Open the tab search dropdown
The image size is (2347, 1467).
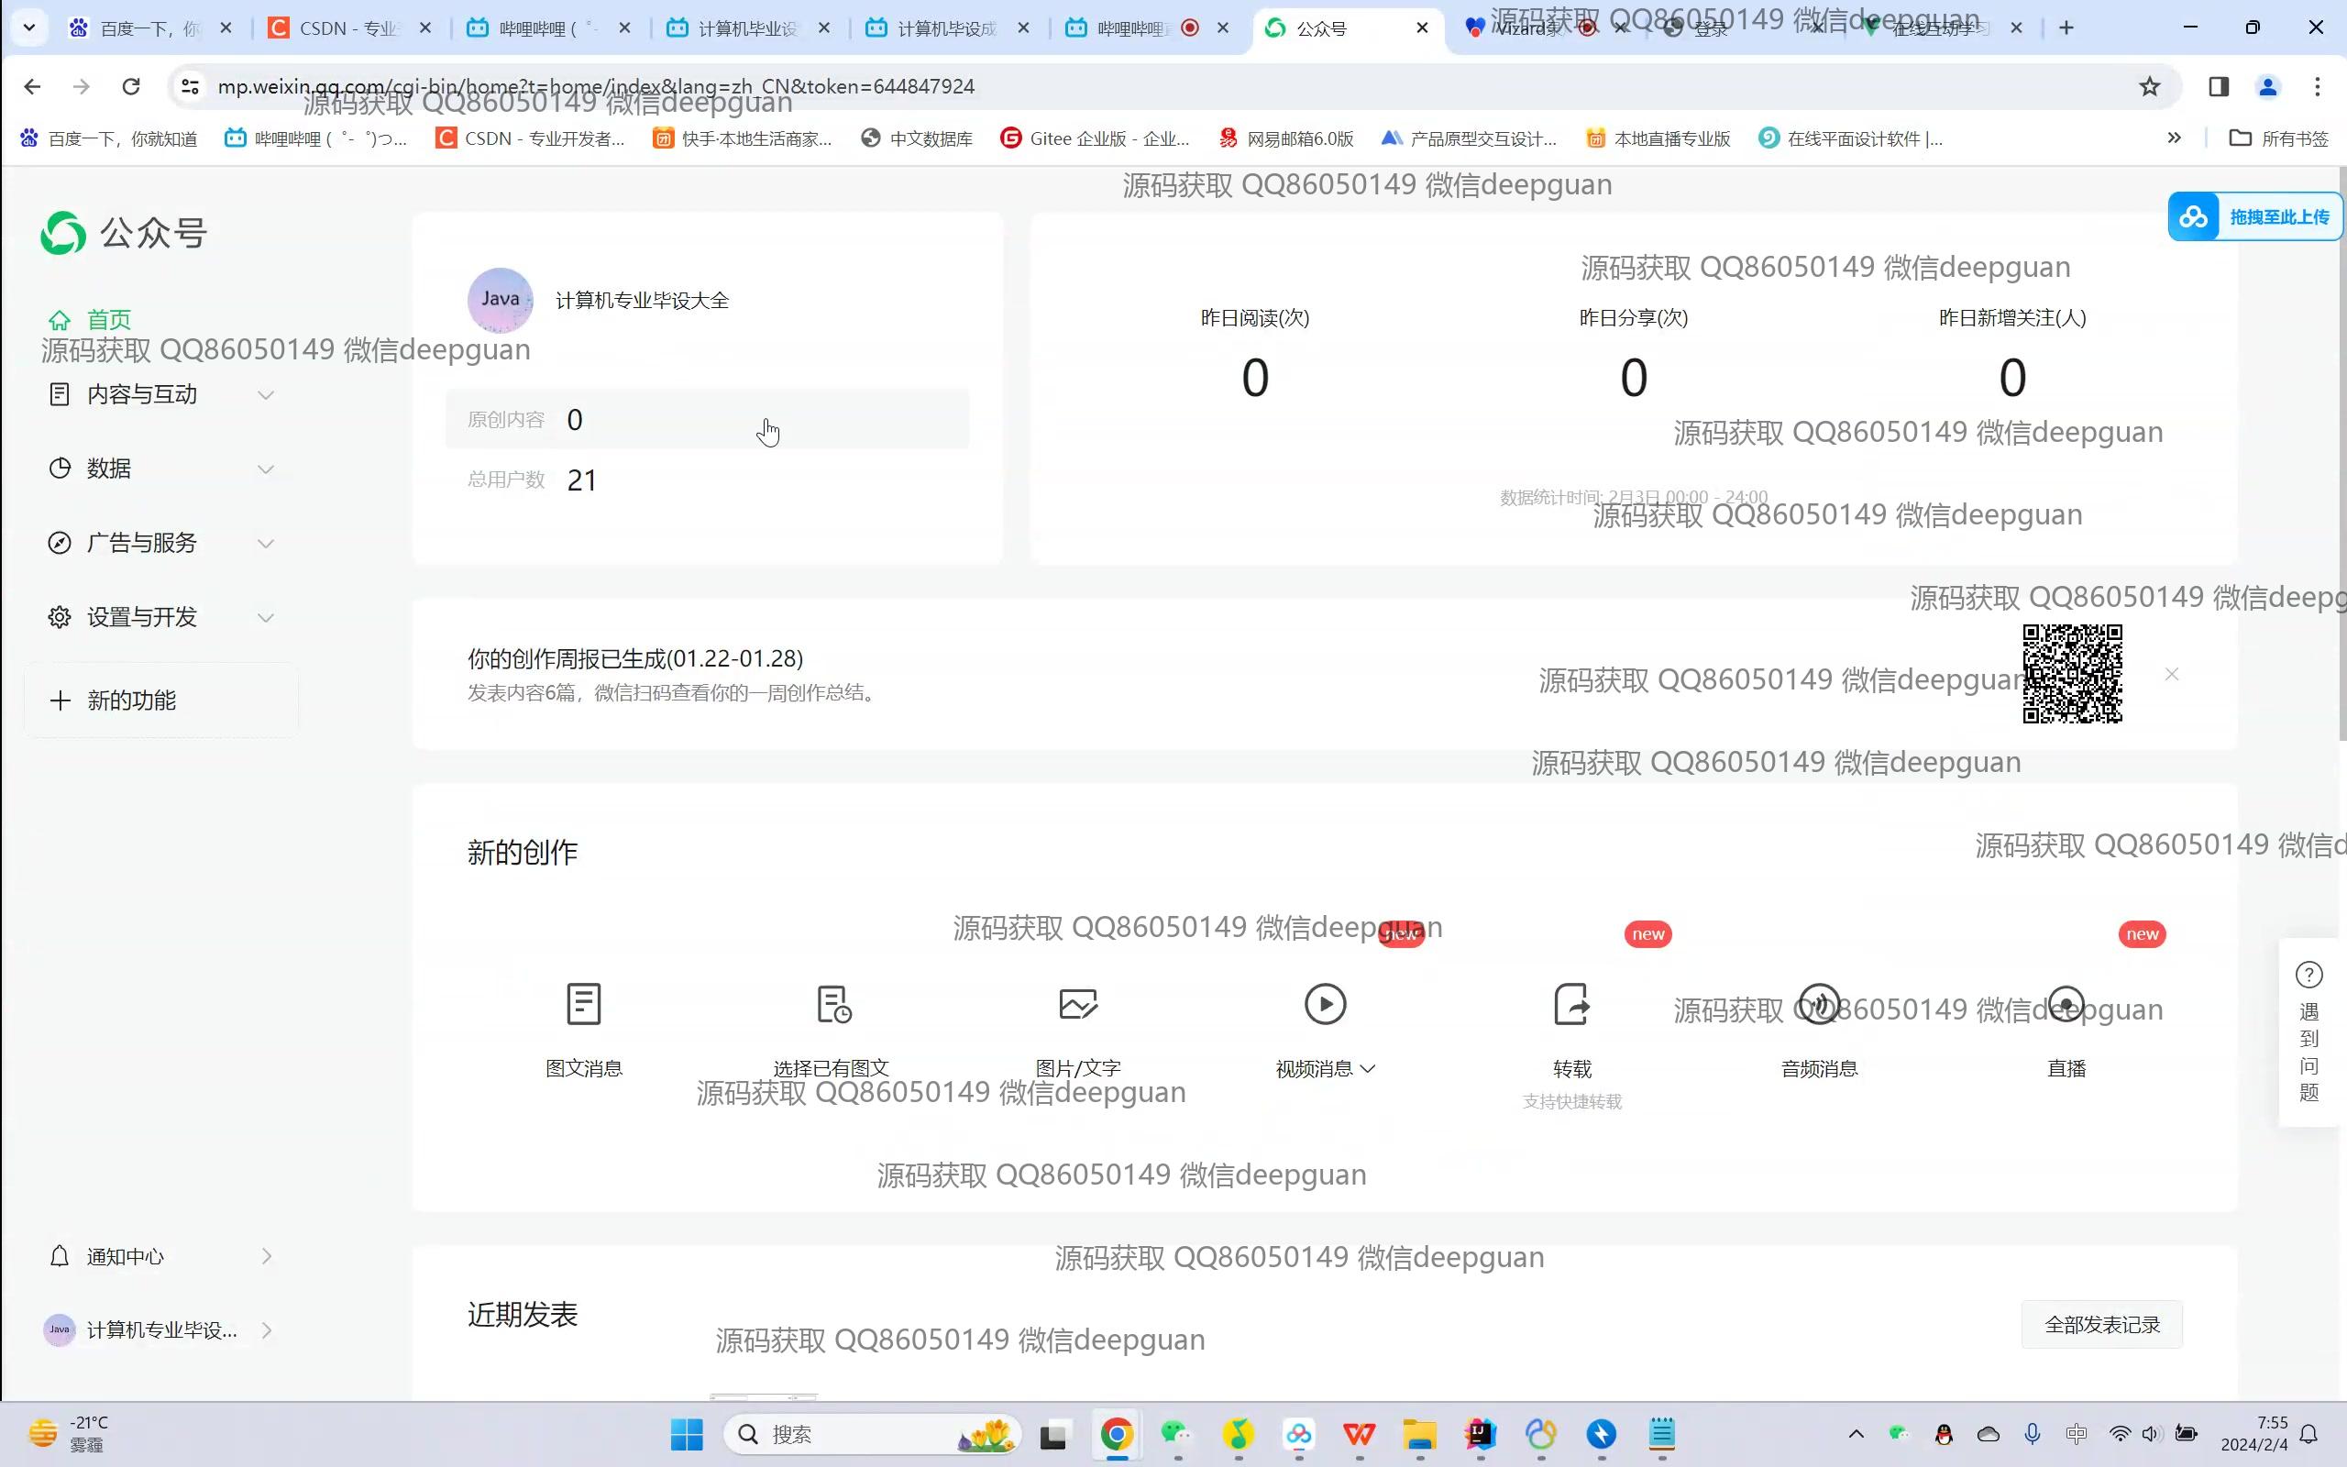[x=29, y=28]
